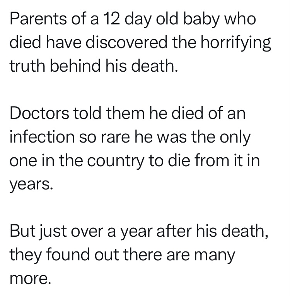
Task: Select the number "12" in the text
Action: pyautogui.click(x=111, y=19)
